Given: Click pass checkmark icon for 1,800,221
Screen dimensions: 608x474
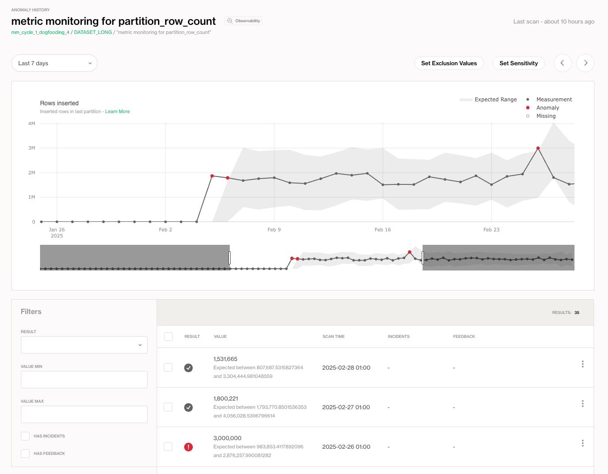Looking at the screenshot, I should coord(188,407).
